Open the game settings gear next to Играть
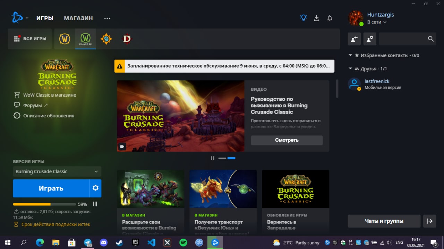 (x=95, y=188)
